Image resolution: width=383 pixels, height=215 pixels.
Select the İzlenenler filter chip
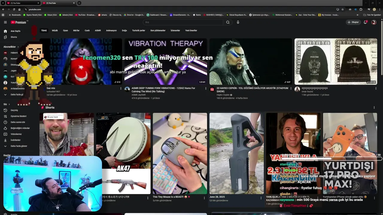[175, 30]
